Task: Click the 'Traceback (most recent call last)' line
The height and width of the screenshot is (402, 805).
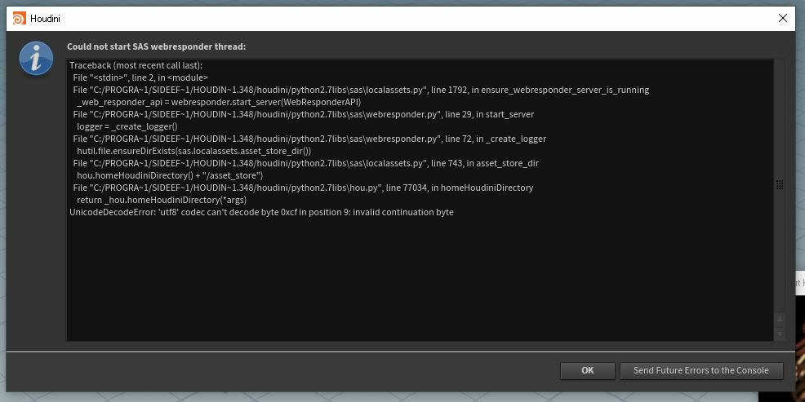Action: click(x=136, y=65)
